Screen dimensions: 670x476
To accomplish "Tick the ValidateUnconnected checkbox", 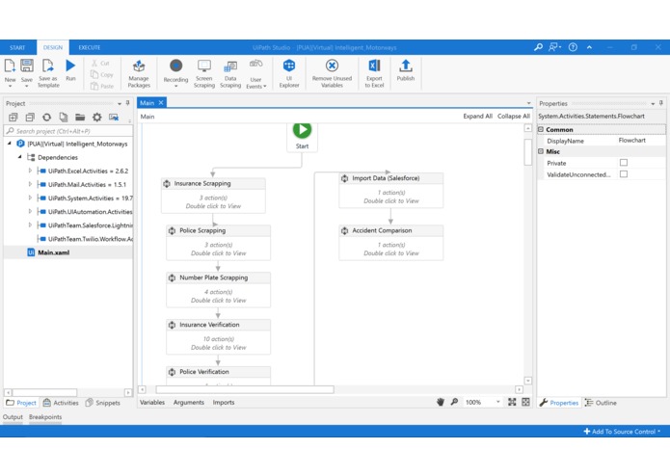I will coord(624,174).
